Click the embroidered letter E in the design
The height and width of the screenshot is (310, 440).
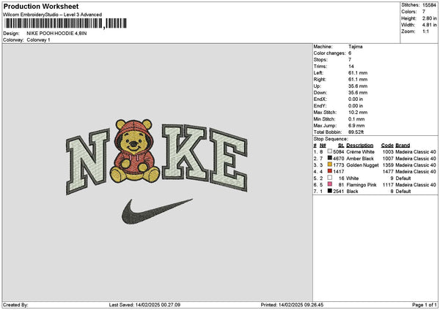click(x=228, y=159)
